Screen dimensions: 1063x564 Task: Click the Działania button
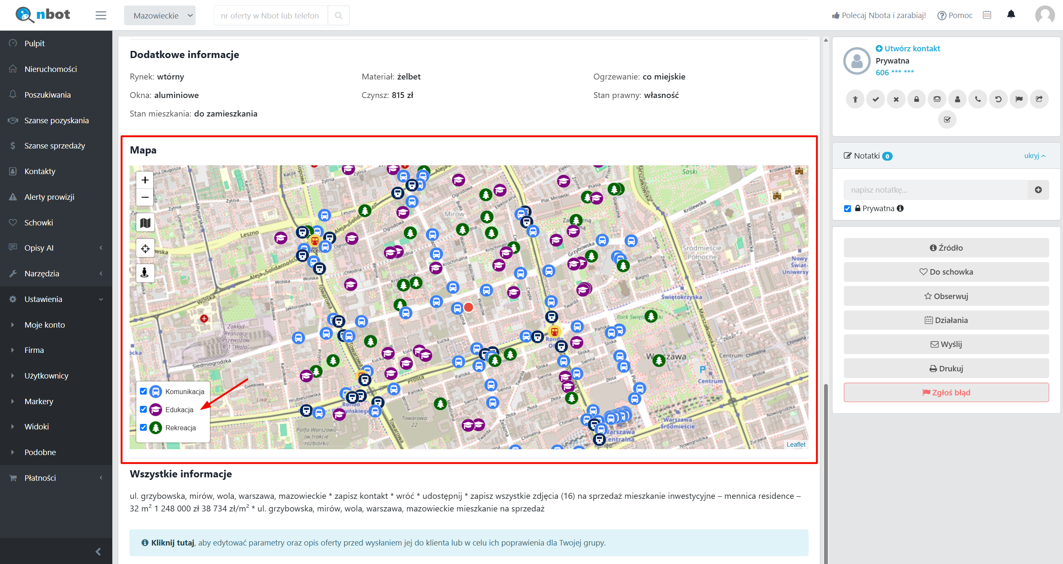(x=946, y=320)
